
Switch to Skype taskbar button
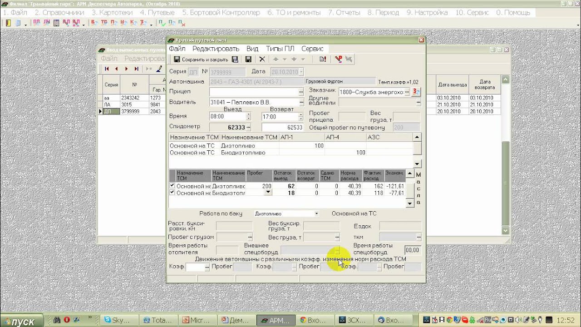[119, 320]
